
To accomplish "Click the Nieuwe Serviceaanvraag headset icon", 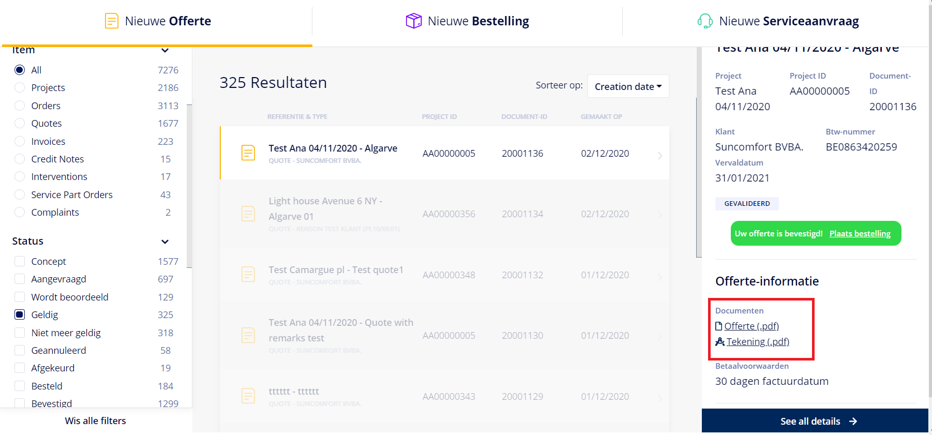I will coord(705,21).
